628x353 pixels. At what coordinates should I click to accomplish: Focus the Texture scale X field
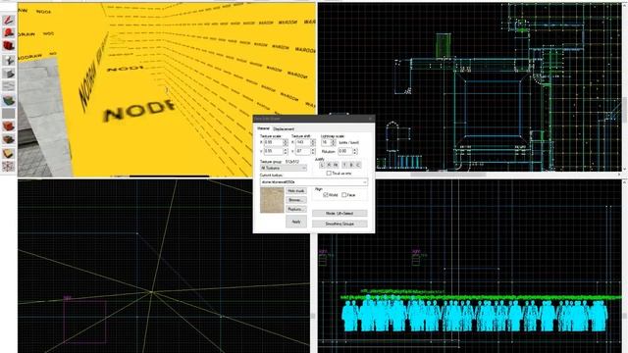point(274,142)
